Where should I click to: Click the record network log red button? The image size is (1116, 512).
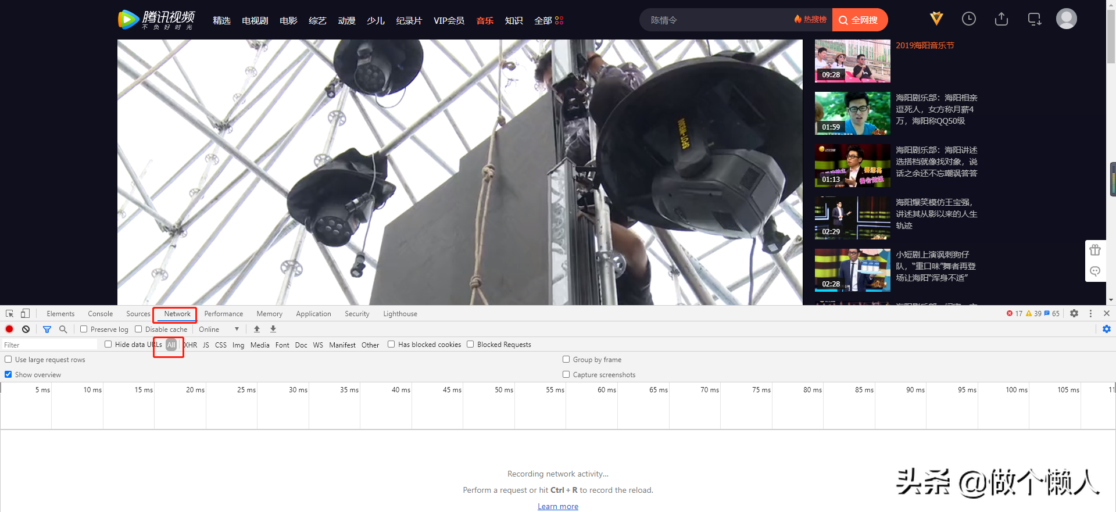9,329
